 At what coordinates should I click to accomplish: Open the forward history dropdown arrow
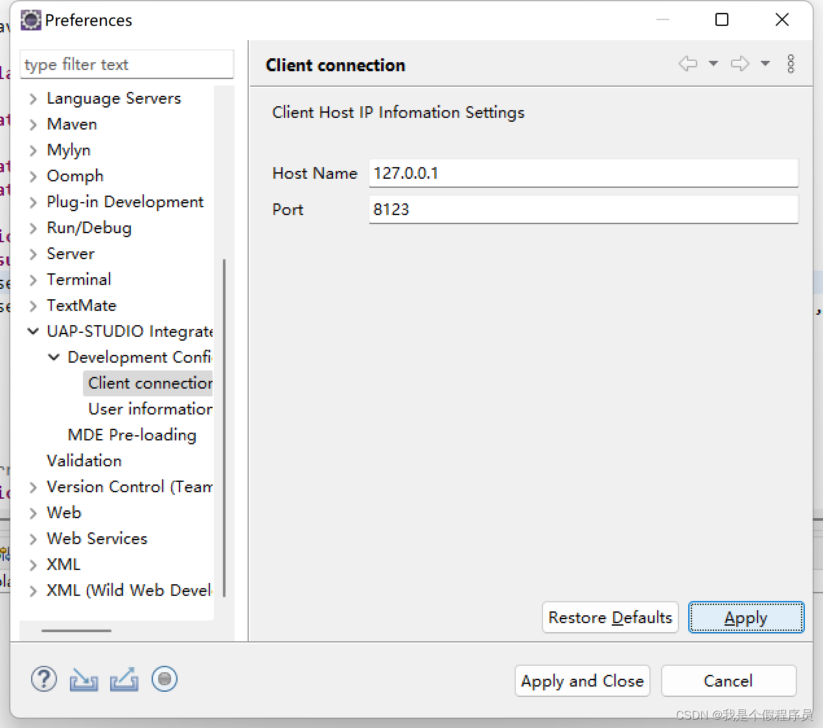pyautogui.click(x=765, y=63)
